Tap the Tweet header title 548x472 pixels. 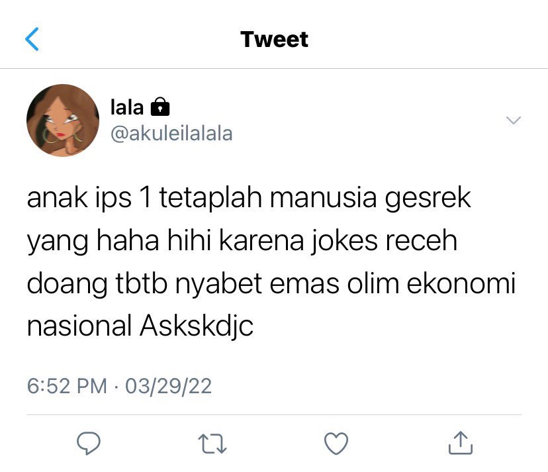tap(275, 39)
